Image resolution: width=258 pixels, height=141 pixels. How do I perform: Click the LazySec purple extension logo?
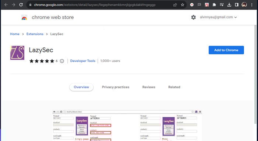click(17, 53)
